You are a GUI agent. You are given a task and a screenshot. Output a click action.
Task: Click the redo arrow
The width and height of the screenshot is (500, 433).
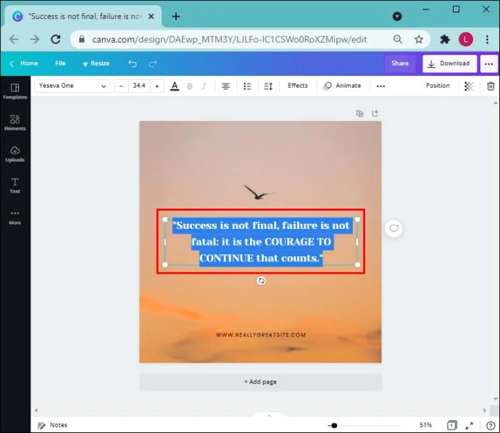click(153, 64)
